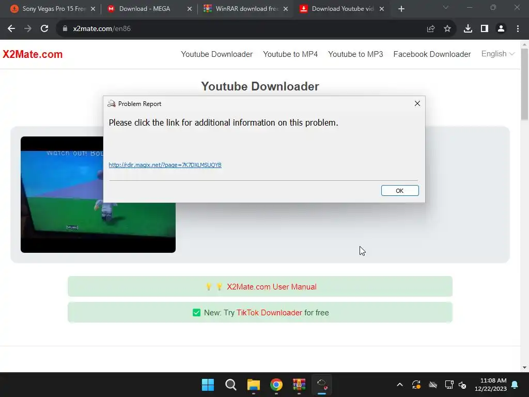Open the Facebook Downloader nav link
The image size is (529, 397).
tap(432, 54)
